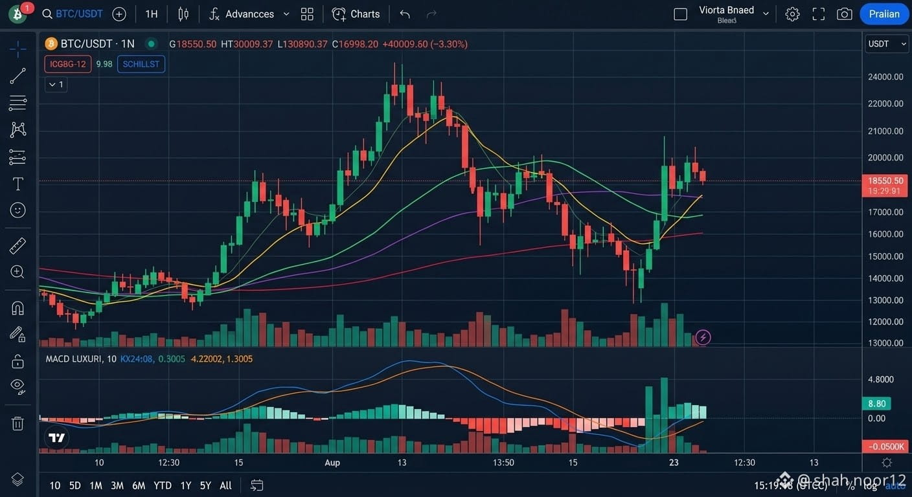Activate the zoom in magnifier tool

17,272
